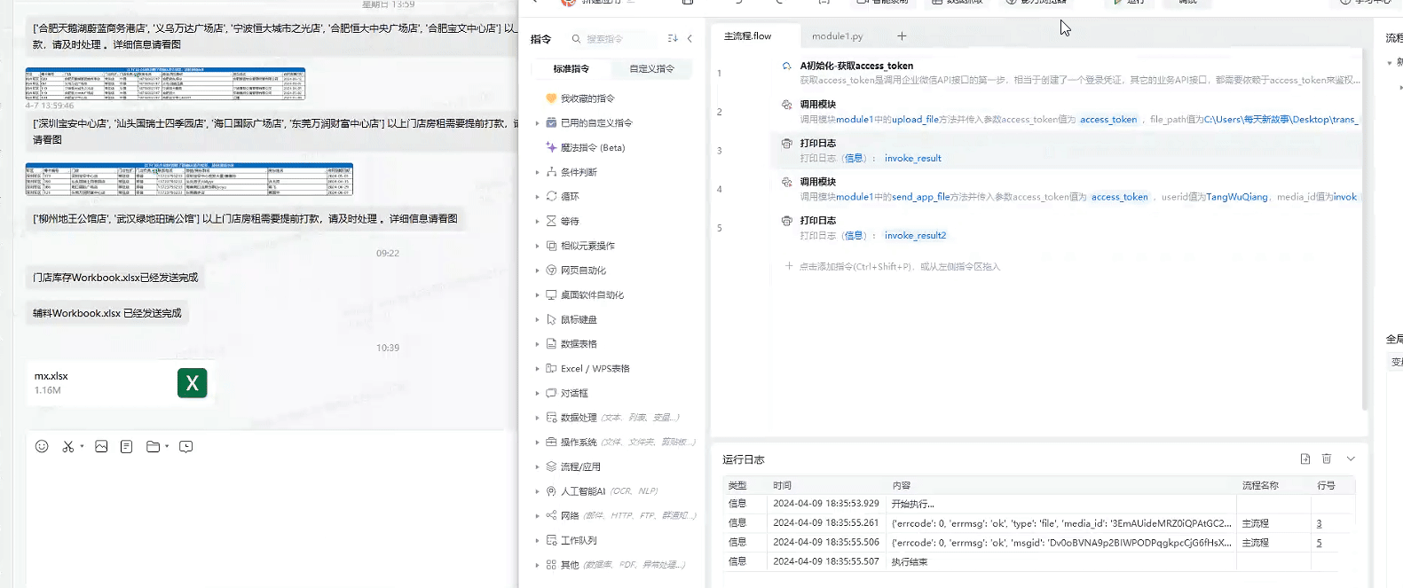Screen dimensions: 1403x588
Task: Open the emoji picker in chat toolbar
Action: coord(42,446)
